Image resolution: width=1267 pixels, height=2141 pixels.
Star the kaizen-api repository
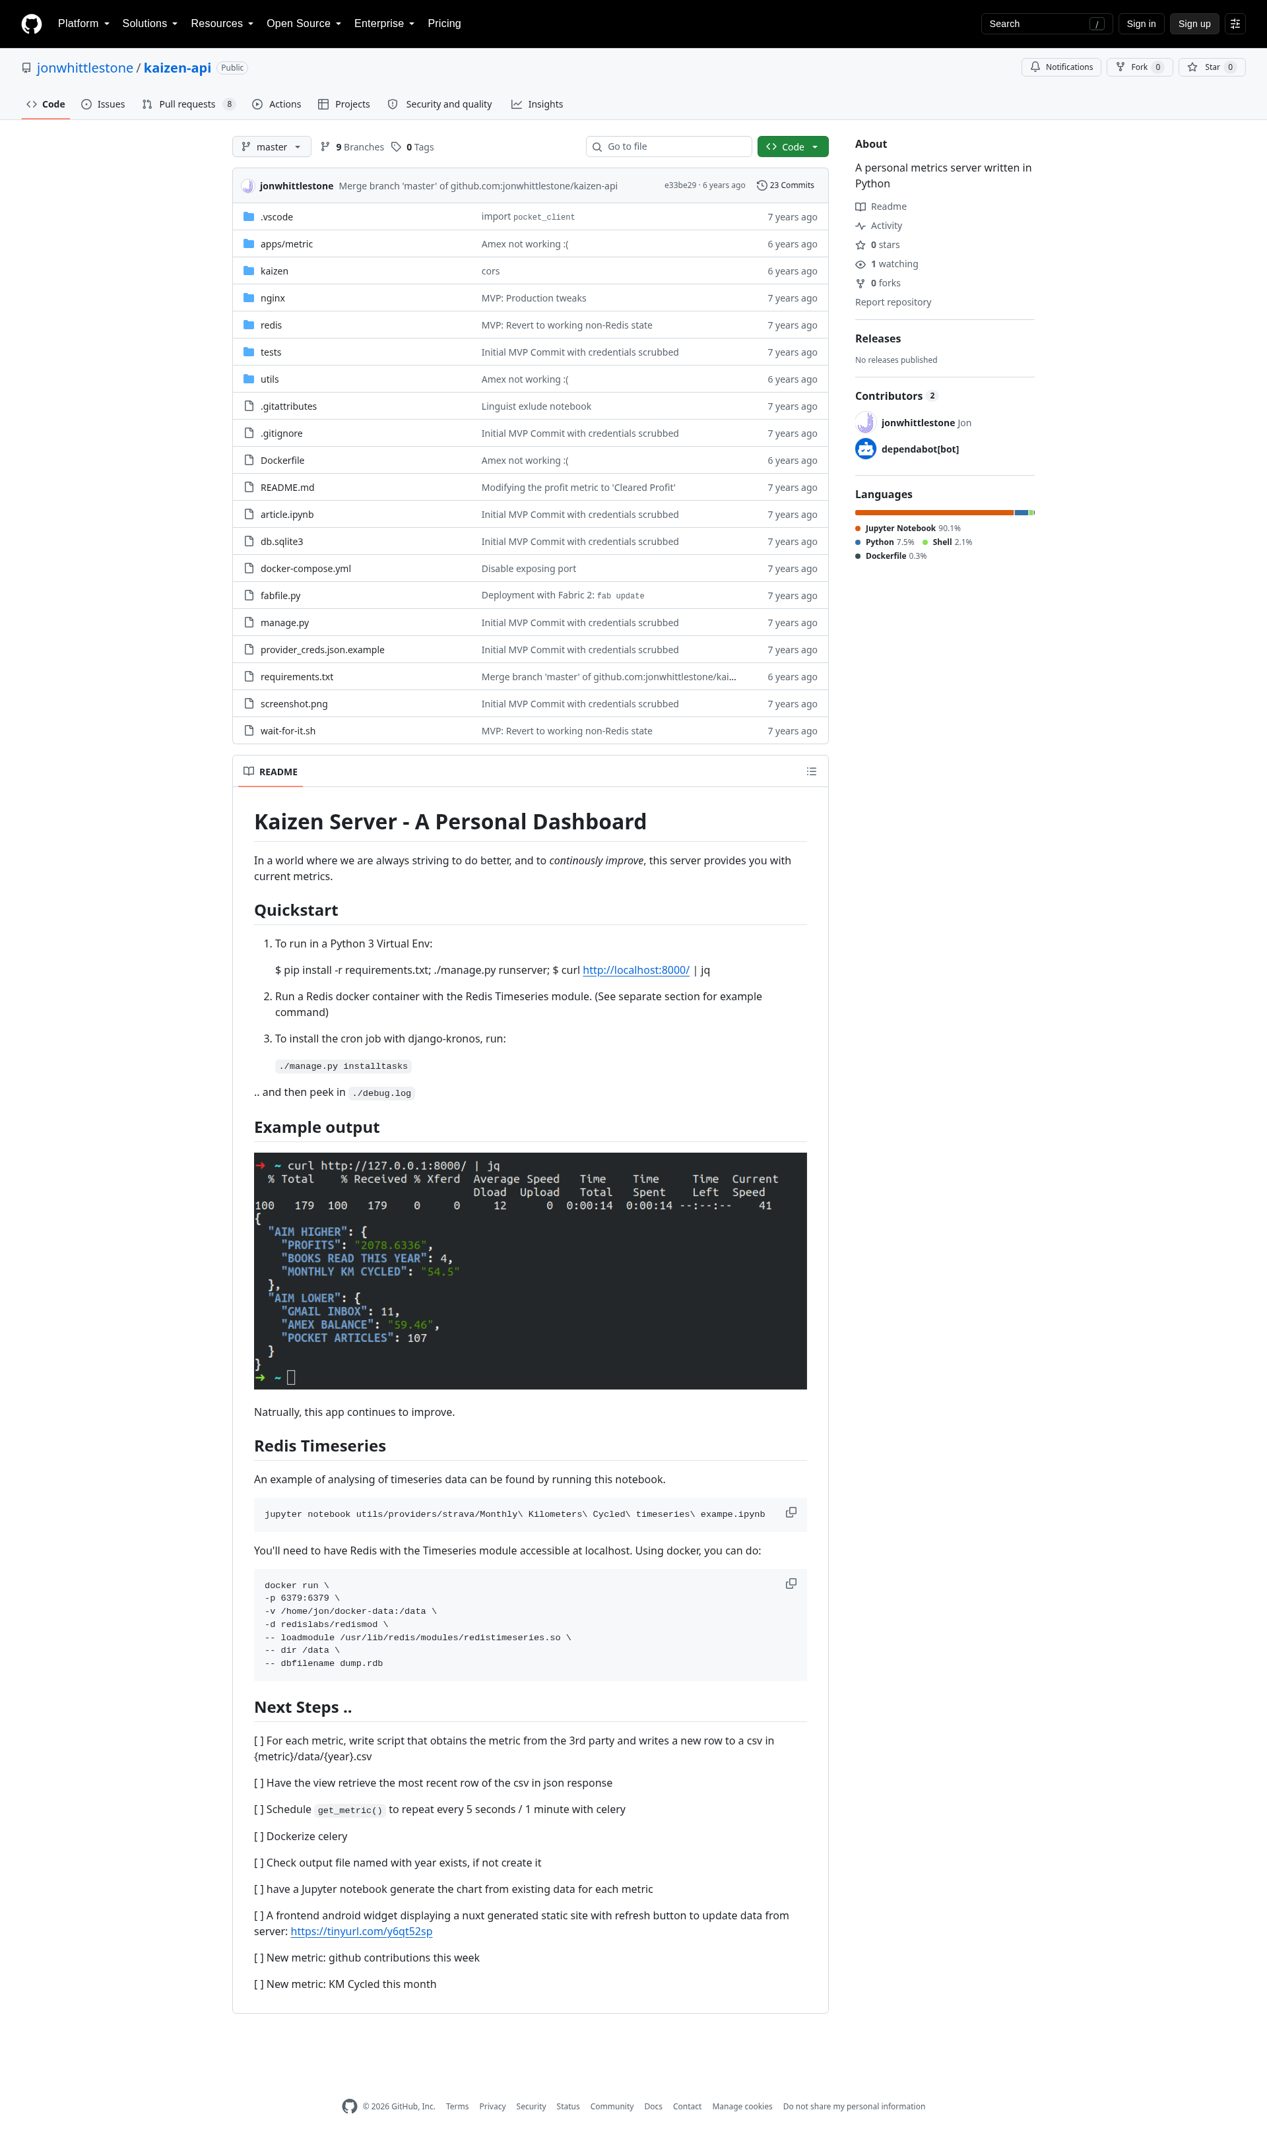[1212, 67]
